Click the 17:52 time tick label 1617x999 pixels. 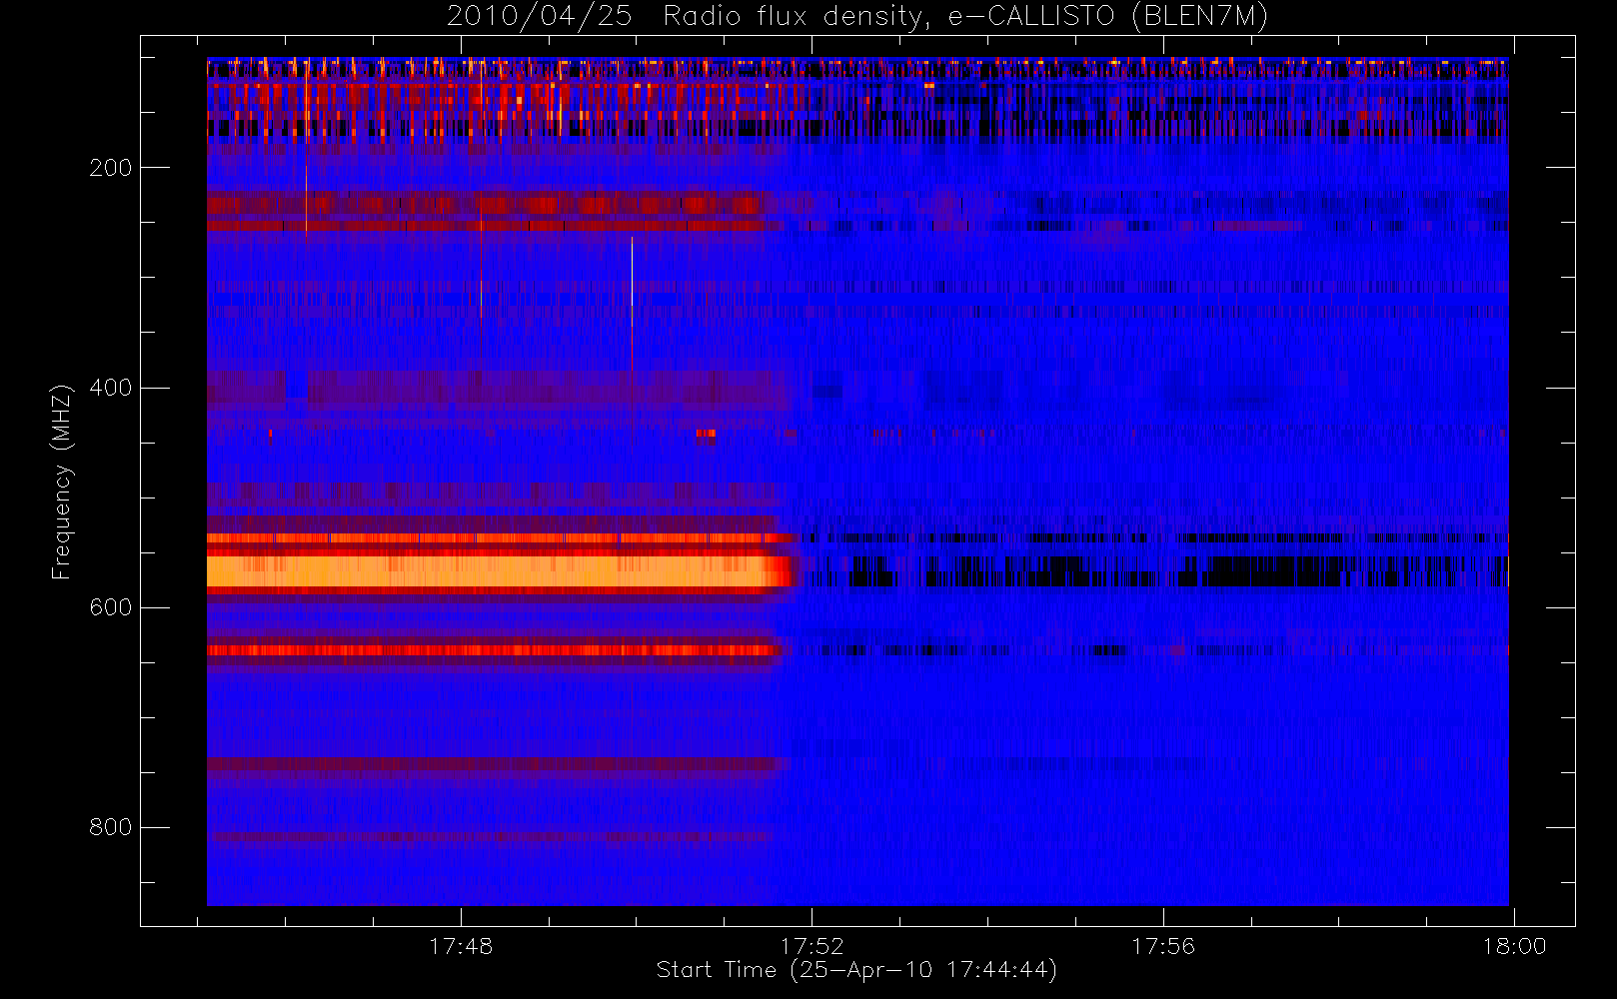point(811,946)
